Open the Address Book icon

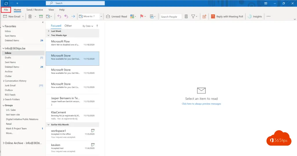pos(186,16)
